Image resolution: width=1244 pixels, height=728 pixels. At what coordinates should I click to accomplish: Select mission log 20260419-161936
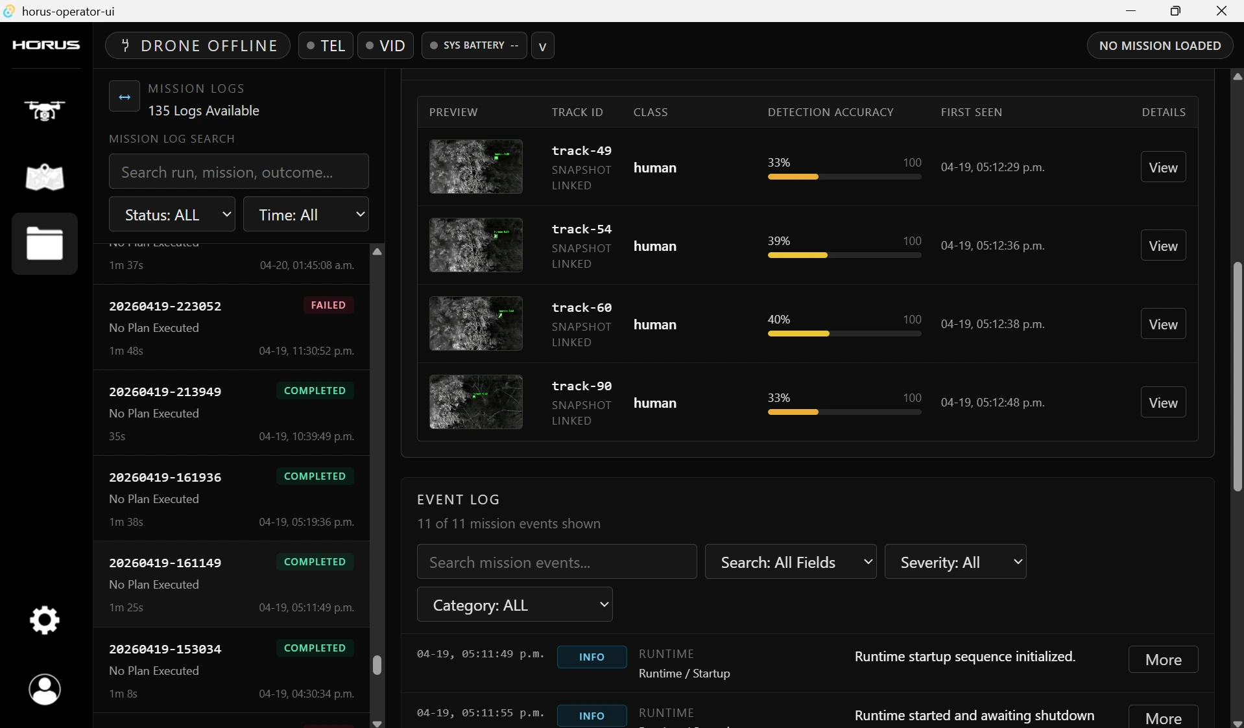point(232,499)
